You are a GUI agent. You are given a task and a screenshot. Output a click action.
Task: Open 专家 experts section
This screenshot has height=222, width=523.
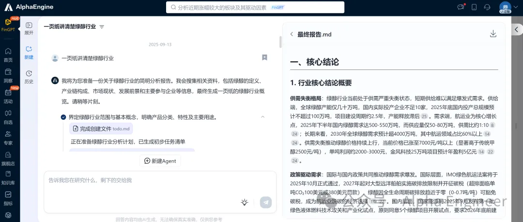[8, 138]
